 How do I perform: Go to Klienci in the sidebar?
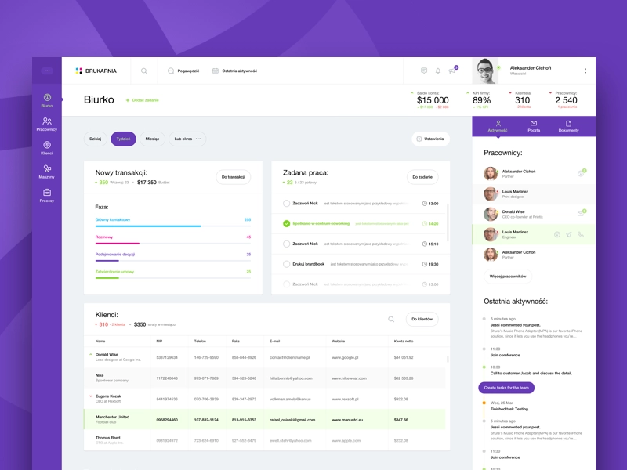[x=47, y=148]
